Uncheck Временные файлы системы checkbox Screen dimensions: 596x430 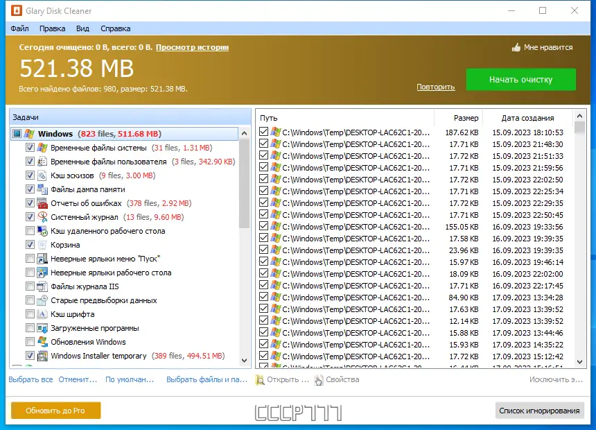[30, 148]
